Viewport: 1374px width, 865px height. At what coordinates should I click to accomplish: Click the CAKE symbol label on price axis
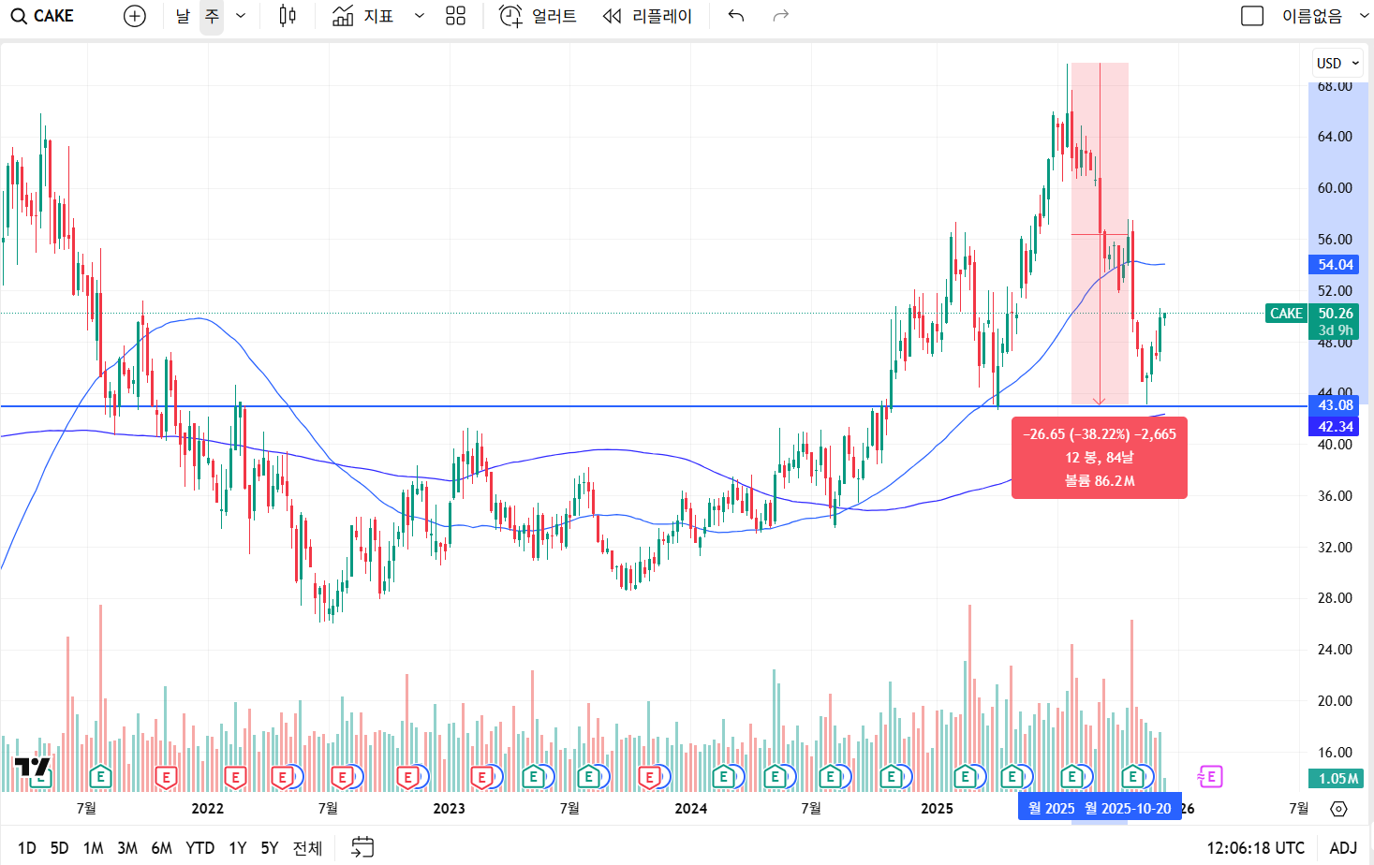pyautogui.click(x=1286, y=314)
